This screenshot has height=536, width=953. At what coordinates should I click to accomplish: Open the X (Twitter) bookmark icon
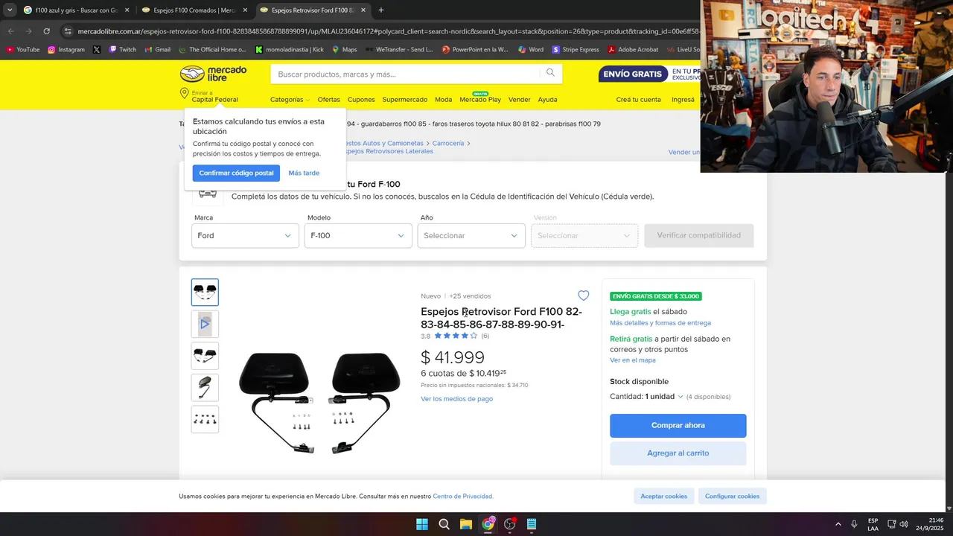point(97,50)
